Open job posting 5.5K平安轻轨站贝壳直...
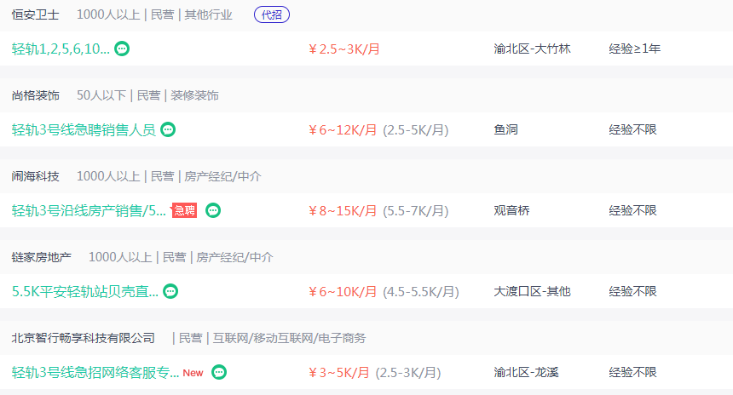The image size is (733, 395). (85, 291)
